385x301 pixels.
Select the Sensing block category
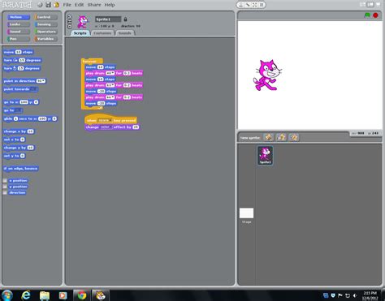point(45,24)
